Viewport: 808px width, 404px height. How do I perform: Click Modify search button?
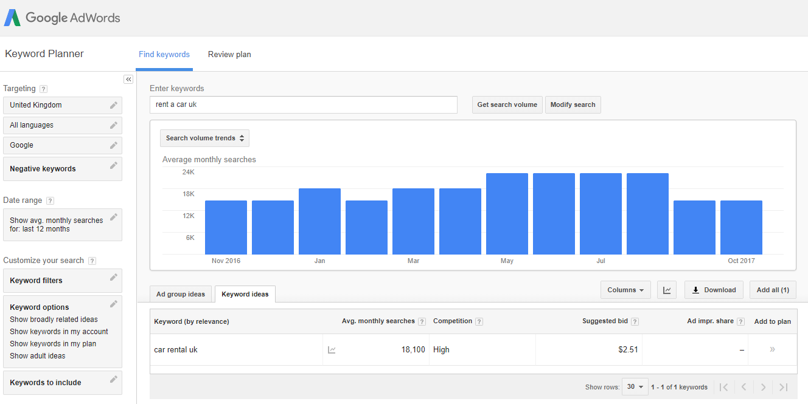[x=573, y=104]
